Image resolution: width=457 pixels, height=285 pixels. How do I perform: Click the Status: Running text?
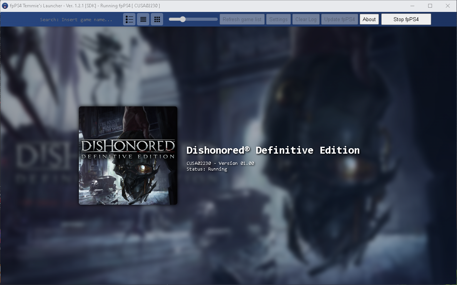coord(206,169)
